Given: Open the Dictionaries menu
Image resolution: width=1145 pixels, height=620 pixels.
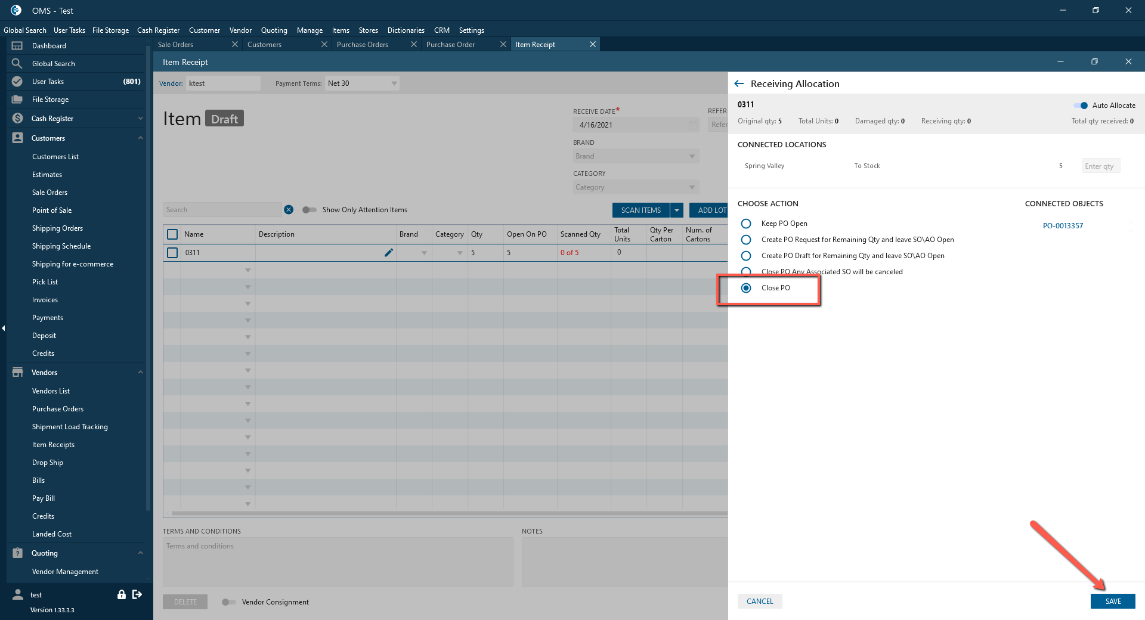Looking at the screenshot, I should [406, 30].
